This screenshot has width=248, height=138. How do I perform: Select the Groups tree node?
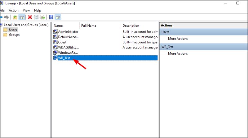pyautogui.click(x=14, y=35)
